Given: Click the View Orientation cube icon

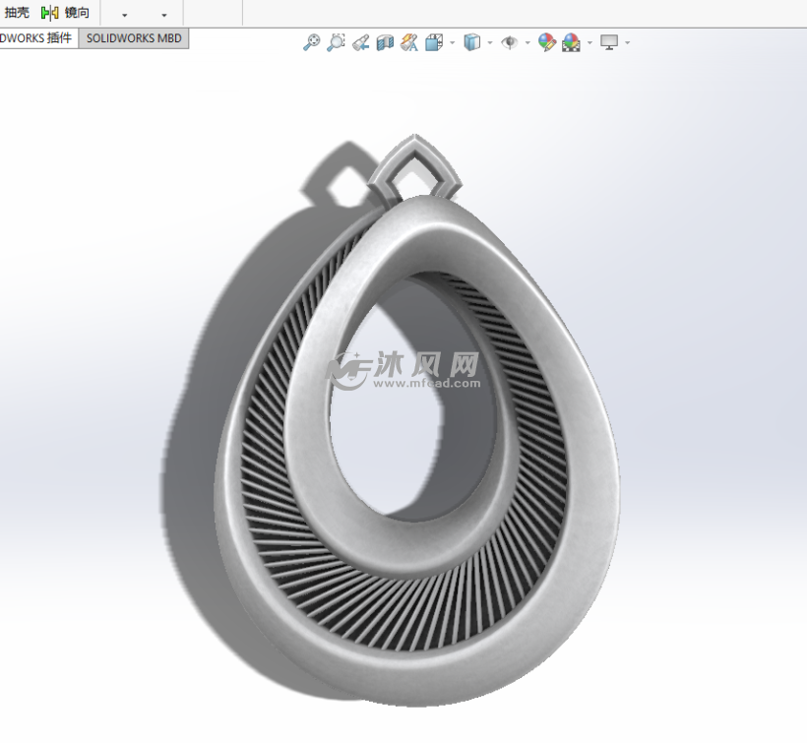Looking at the screenshot, I should click(434, 42).
